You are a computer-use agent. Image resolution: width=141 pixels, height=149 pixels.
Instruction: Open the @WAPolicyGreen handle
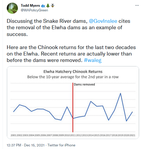[34, 10]
